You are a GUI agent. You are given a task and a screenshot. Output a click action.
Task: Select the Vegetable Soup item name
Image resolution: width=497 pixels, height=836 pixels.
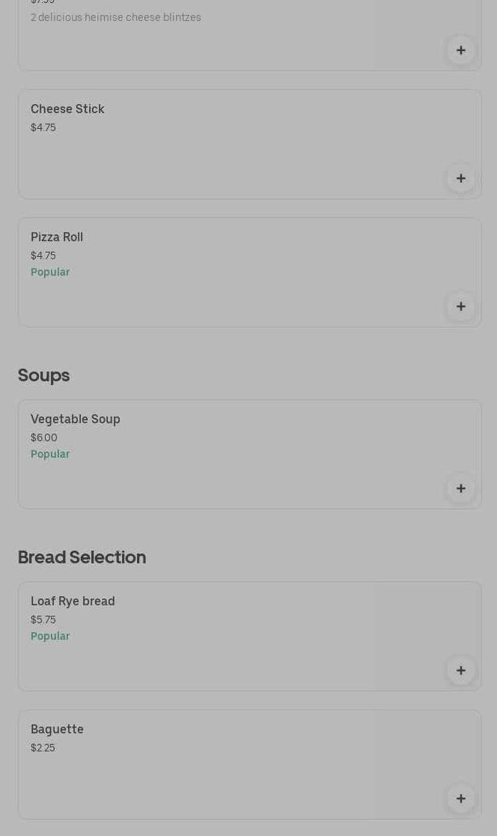click(76, 419)
